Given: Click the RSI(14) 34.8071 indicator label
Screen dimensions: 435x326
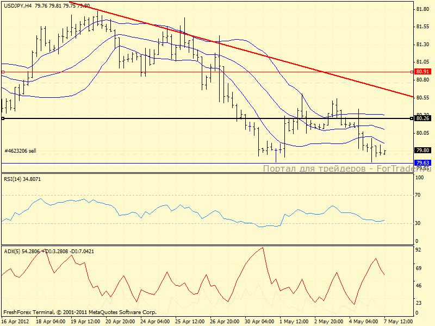Looking at the screenshot, I should pos(22,179).
